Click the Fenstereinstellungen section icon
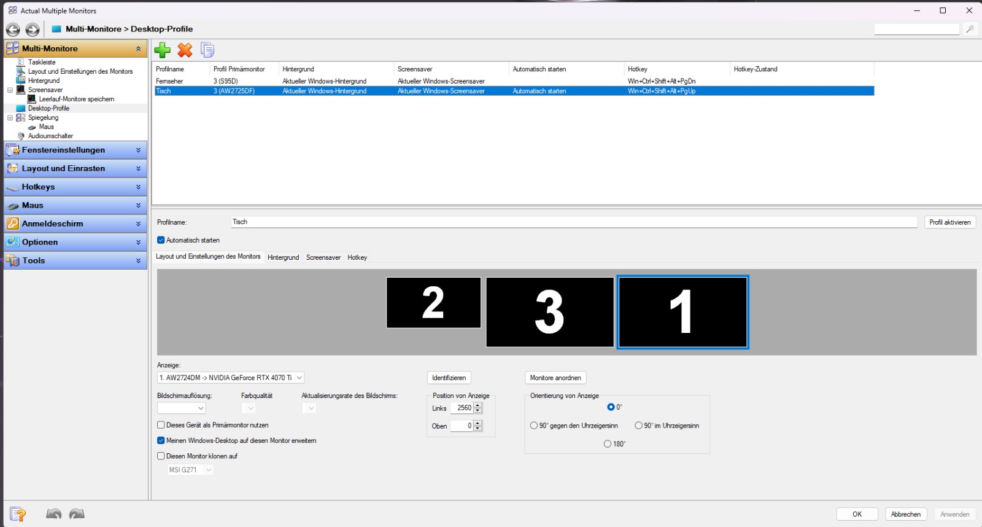This screenshot has width=982, height=527. [x=13, y=150]
